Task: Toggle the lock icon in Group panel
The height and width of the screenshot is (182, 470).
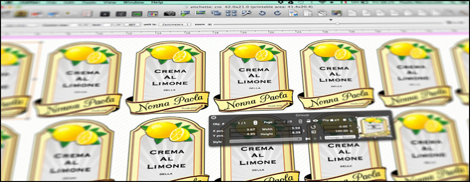Action: [x=308, y=121]
